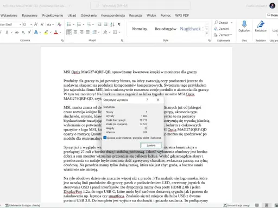The image size is (278, 208).
Task: Toggle show paragraph marks pilcrow
Action: 119,24
